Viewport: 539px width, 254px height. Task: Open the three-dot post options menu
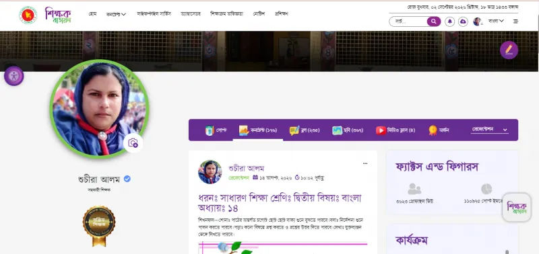[x=365, y=163]
